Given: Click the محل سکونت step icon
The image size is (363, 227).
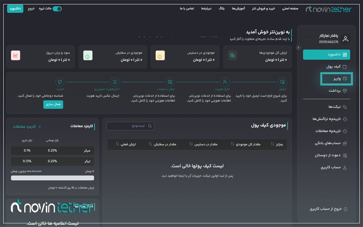Looking at the screenshot, I should tap(170, 82).
